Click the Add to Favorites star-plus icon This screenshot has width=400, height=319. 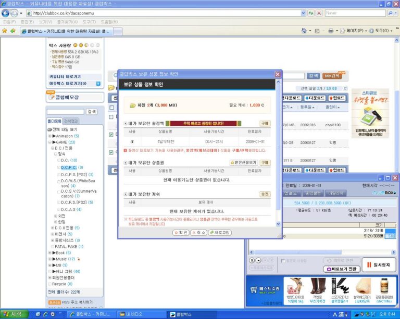pyautogui.click(x=12, y=31)
